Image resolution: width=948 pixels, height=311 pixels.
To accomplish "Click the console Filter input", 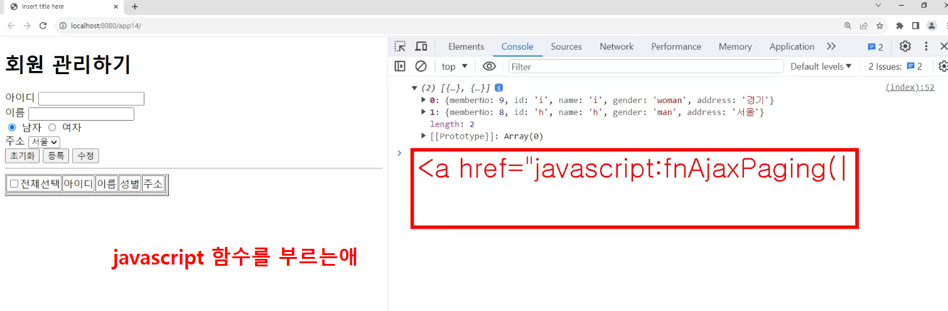I will pyautogui.click(x=646, y=66).
